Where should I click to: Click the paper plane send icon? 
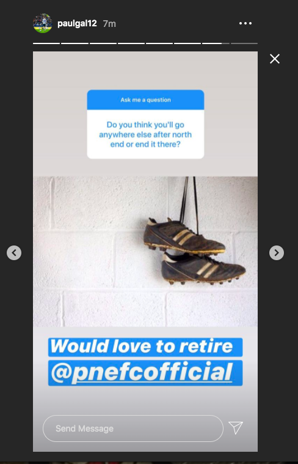tap(236, 428)
